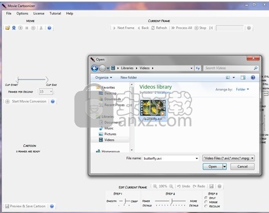Select Music library in sidebar
The height and width of the screenshot is (213, 269).
(109, 128)
